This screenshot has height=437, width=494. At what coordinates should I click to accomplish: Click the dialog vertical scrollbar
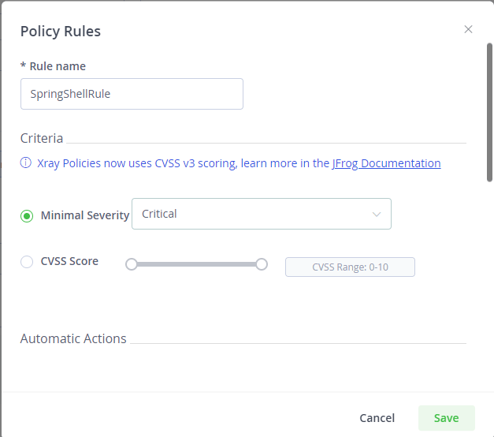click(489, 110)
